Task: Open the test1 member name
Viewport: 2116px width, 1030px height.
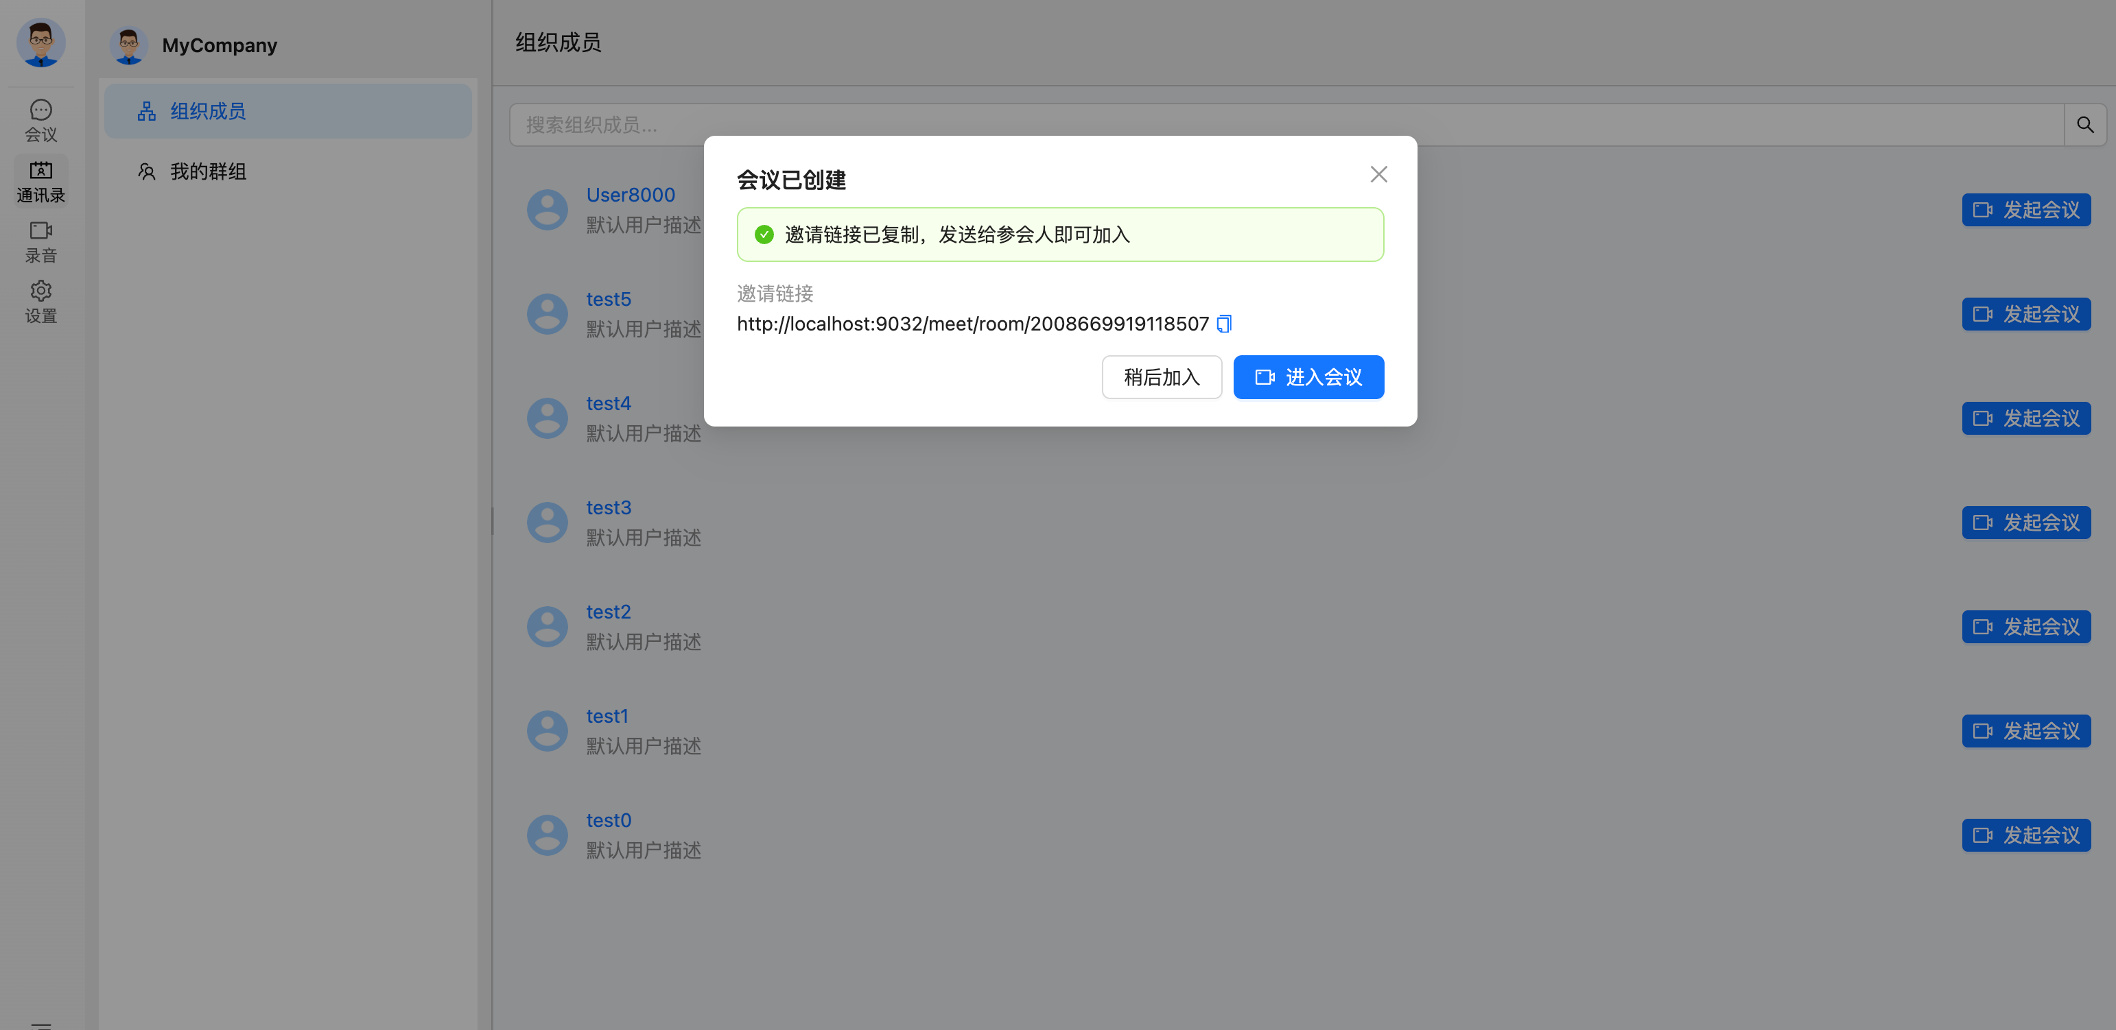Action: point(607,717)
